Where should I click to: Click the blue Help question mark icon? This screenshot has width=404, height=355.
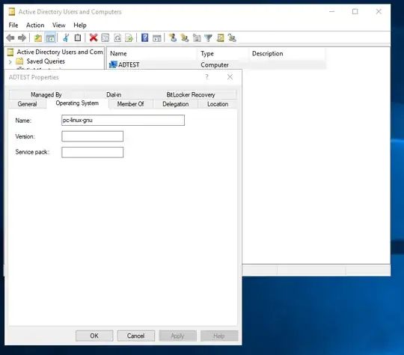[x=145, y=38]
